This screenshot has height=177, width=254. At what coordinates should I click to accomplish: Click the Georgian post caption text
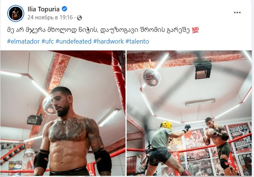coord(98,30)
